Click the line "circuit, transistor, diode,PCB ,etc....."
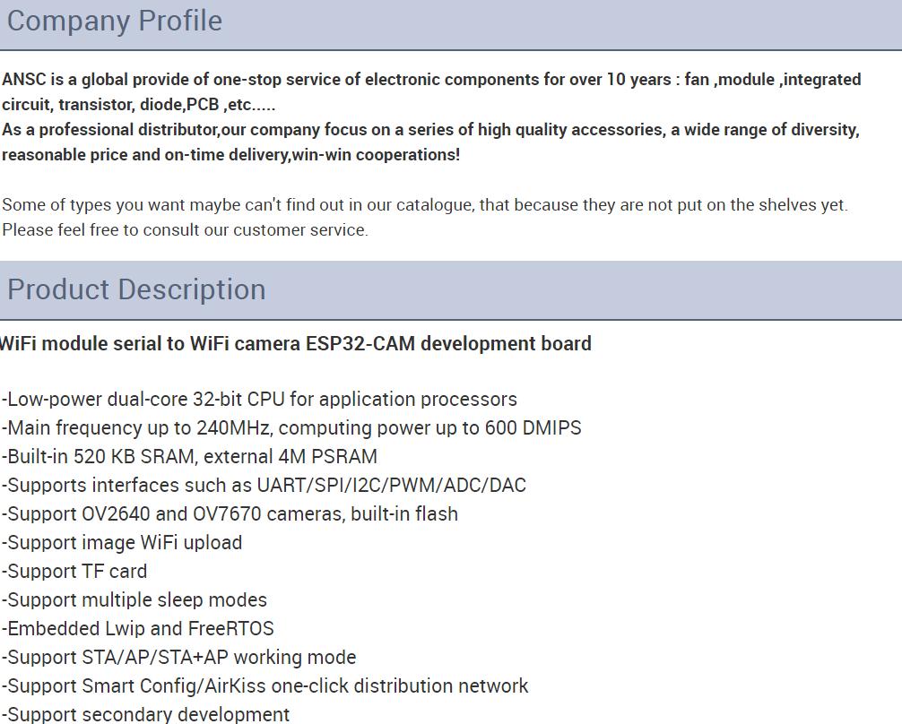Screen dimensions: 902x724 pos(139,105)
